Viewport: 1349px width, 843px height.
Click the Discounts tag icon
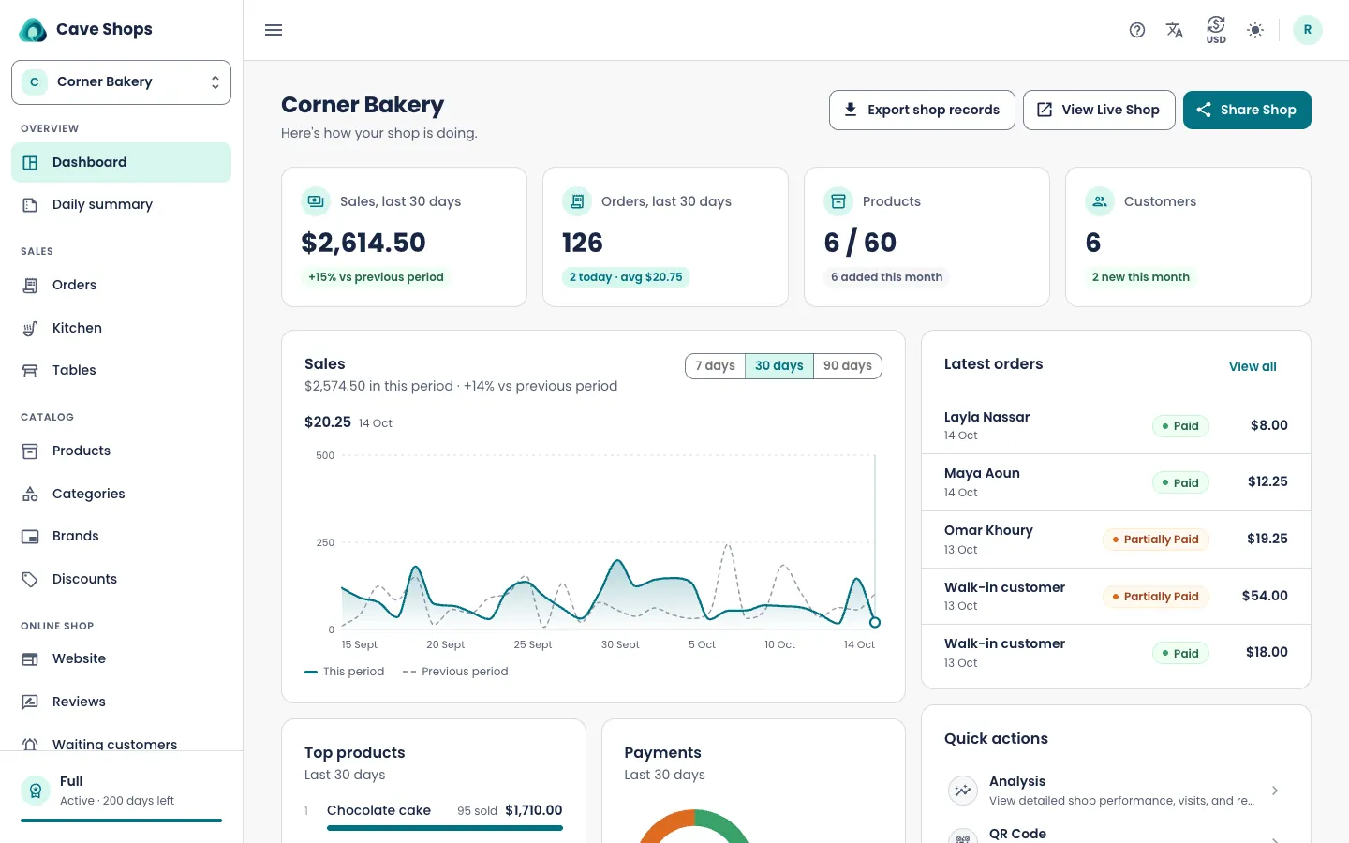[x=30, y=580]
